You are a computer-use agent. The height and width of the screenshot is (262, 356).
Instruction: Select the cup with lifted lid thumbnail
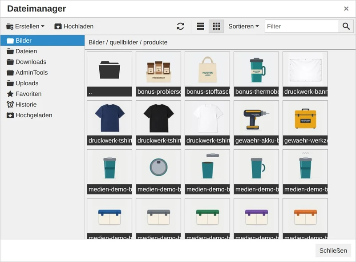click(x=207, y=172)
